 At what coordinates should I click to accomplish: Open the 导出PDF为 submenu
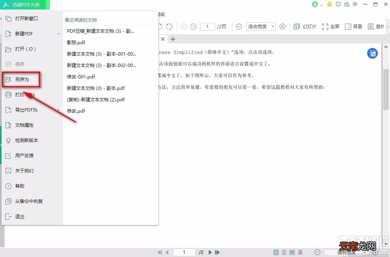32,110
